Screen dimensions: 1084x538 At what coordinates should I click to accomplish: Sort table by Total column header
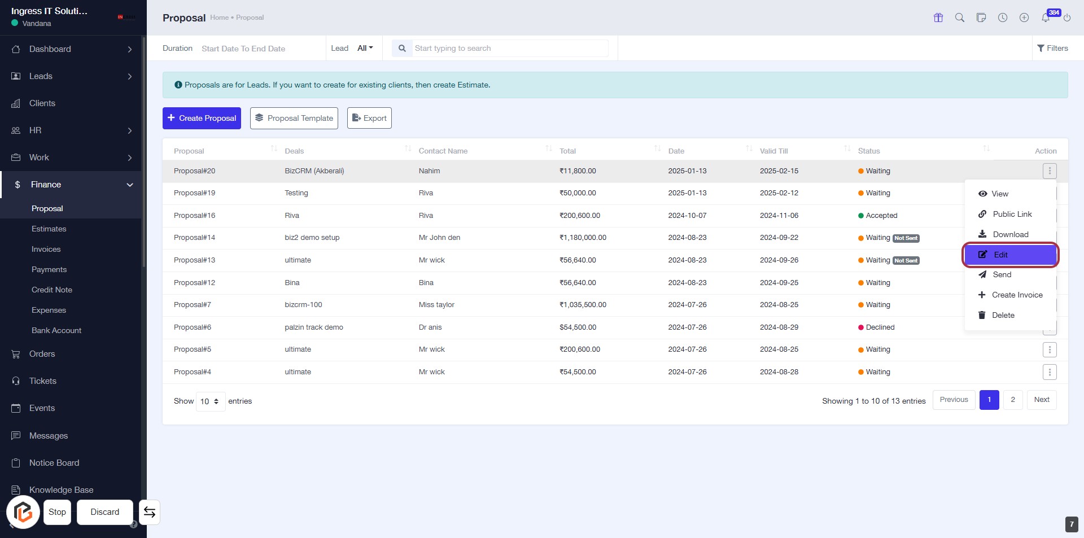(568, 151)
